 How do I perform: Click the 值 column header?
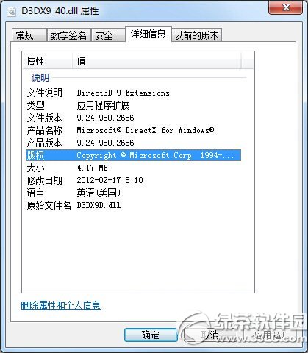click(x=157, y=61)
